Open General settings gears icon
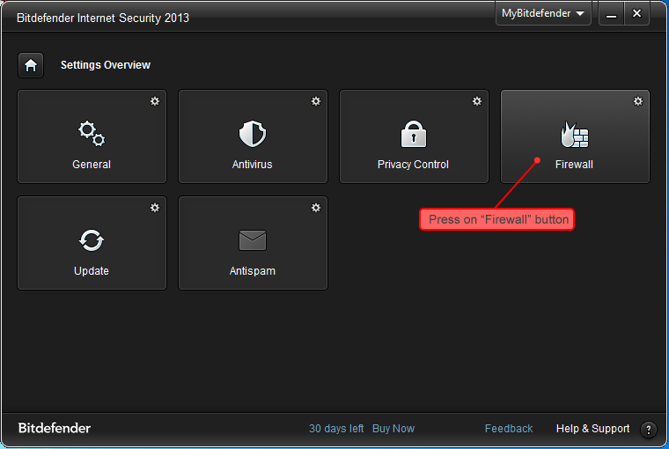The height and width of the screenshot is (449, 669). tap(92, 134)
